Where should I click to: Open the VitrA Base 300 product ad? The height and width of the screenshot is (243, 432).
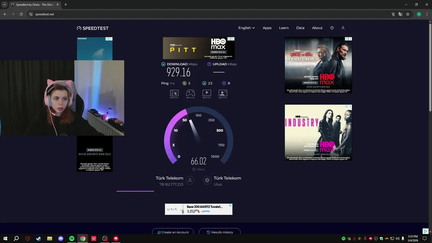coord(198,209)
